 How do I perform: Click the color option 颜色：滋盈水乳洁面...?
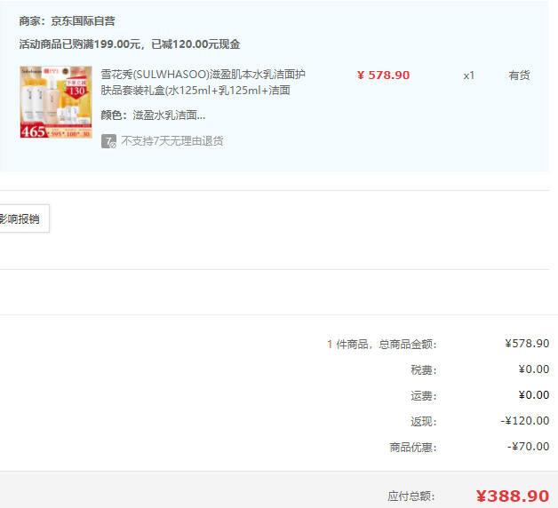click(x=153, y=115)
